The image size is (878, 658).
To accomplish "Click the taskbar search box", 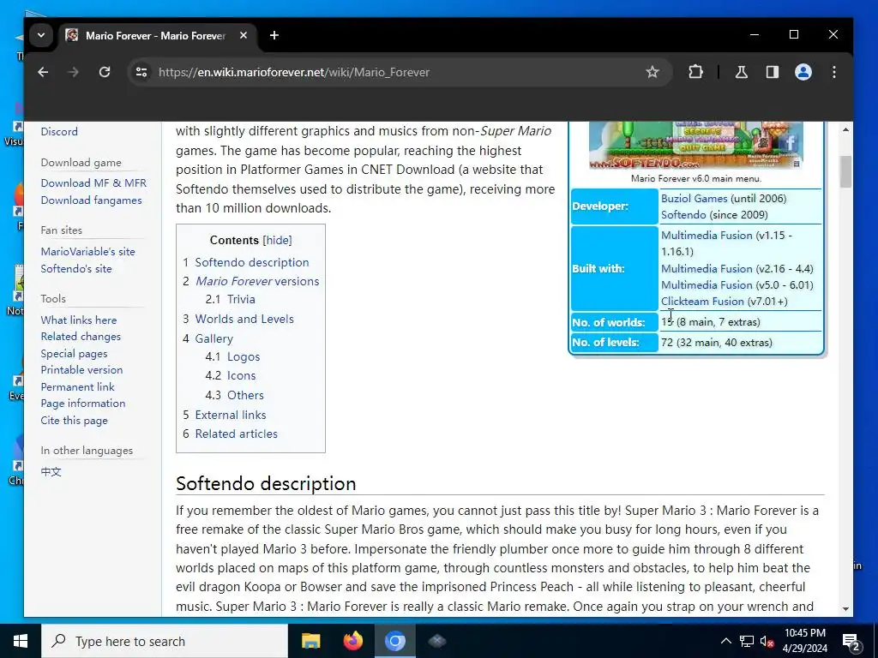I will click(165, 641).
